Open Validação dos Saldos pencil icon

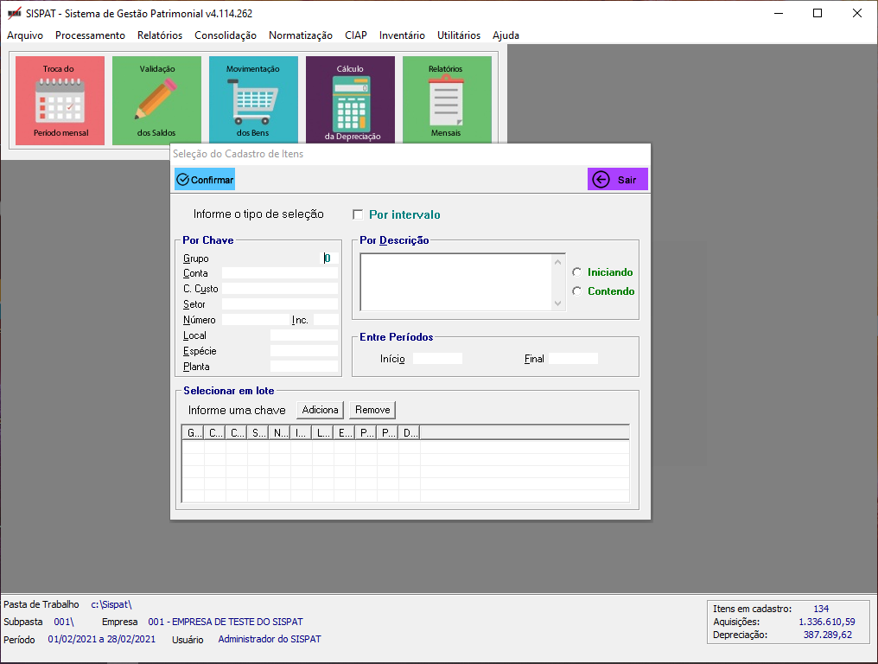click(x=156, y=101)
